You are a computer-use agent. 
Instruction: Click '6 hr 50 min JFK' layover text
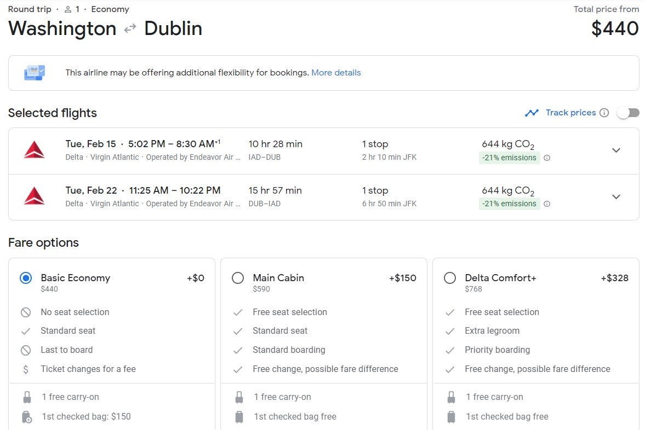[x=389, y=204]
